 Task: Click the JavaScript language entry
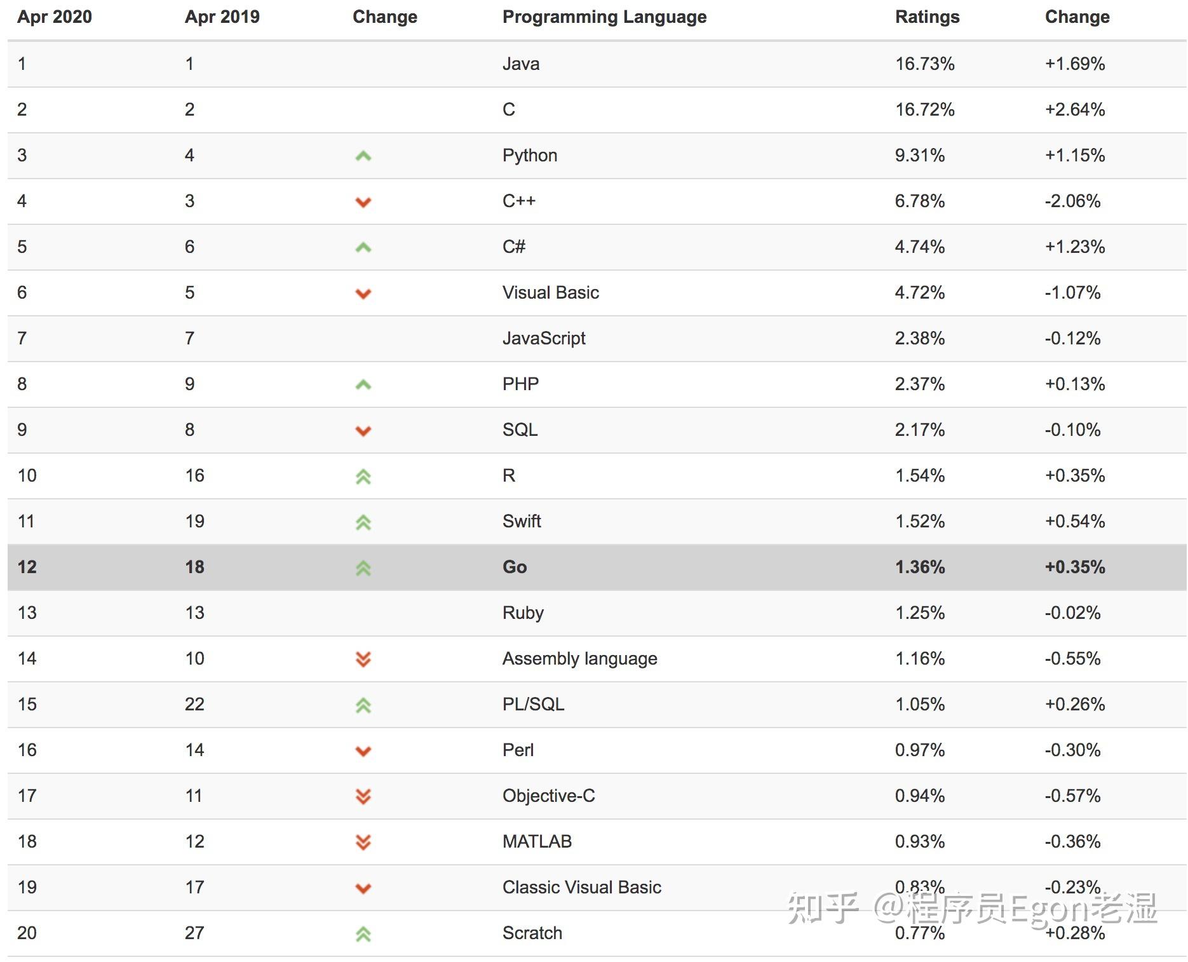pyautogui.click(x=544, y=338)
